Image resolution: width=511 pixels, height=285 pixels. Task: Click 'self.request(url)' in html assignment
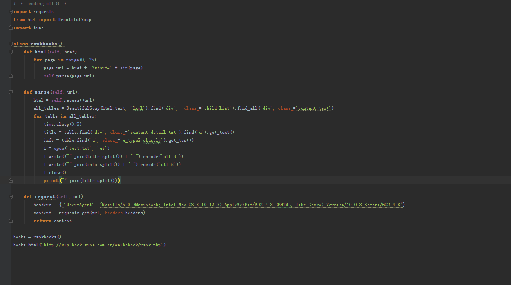point(73,100)
